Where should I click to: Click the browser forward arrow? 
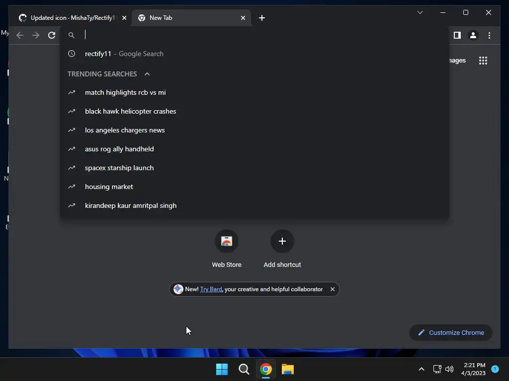click(x=36, y=35)
